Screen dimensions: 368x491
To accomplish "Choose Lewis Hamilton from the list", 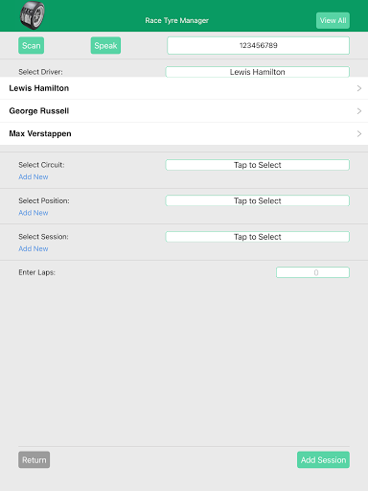I will click(x=184, y=88).
